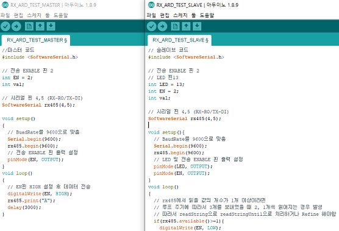Select RX_ARD_TEST_SLAVE sketch tab

180,40
